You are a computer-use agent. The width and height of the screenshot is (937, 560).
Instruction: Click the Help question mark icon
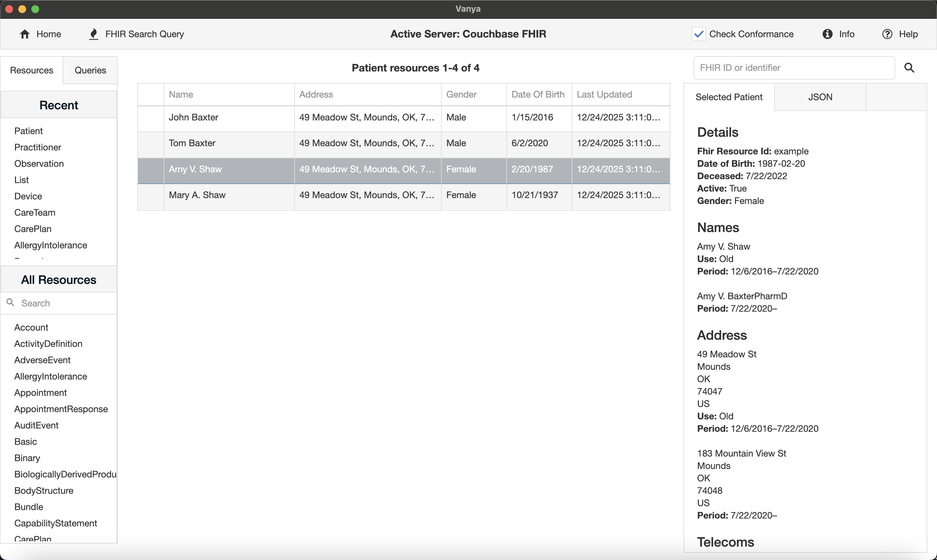point(887,34)
